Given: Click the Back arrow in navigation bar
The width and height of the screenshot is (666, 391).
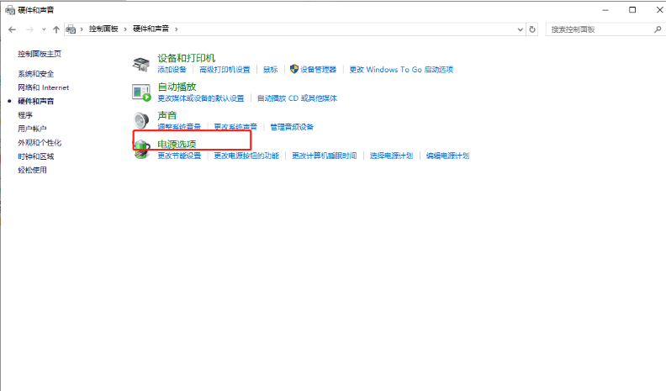Looking at the screenshot, I should 13,29.
